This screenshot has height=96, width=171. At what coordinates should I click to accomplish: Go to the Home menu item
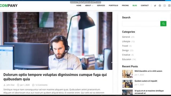[x=79, y=6]
